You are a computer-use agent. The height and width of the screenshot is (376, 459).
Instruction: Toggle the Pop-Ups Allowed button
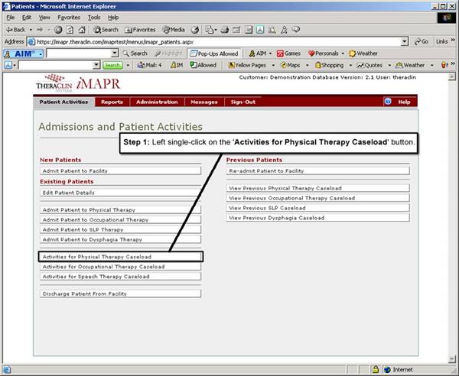coord(213,53)
